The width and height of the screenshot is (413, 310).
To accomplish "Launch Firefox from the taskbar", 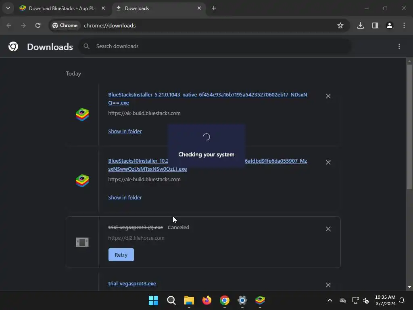I will [x=207, y=300].
